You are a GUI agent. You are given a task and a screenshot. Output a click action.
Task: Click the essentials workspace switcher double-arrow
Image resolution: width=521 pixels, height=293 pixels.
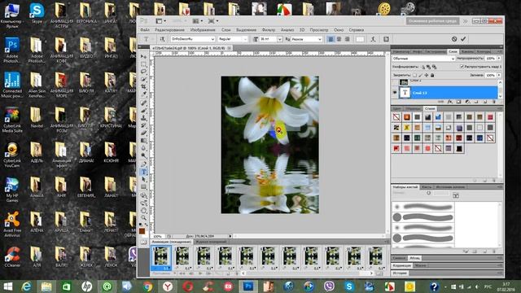coord(465,21)
